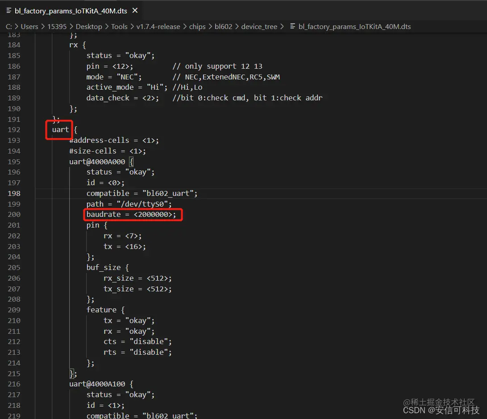
Task: Click 'buf_size {' on line 205
Action: point(108,268)
